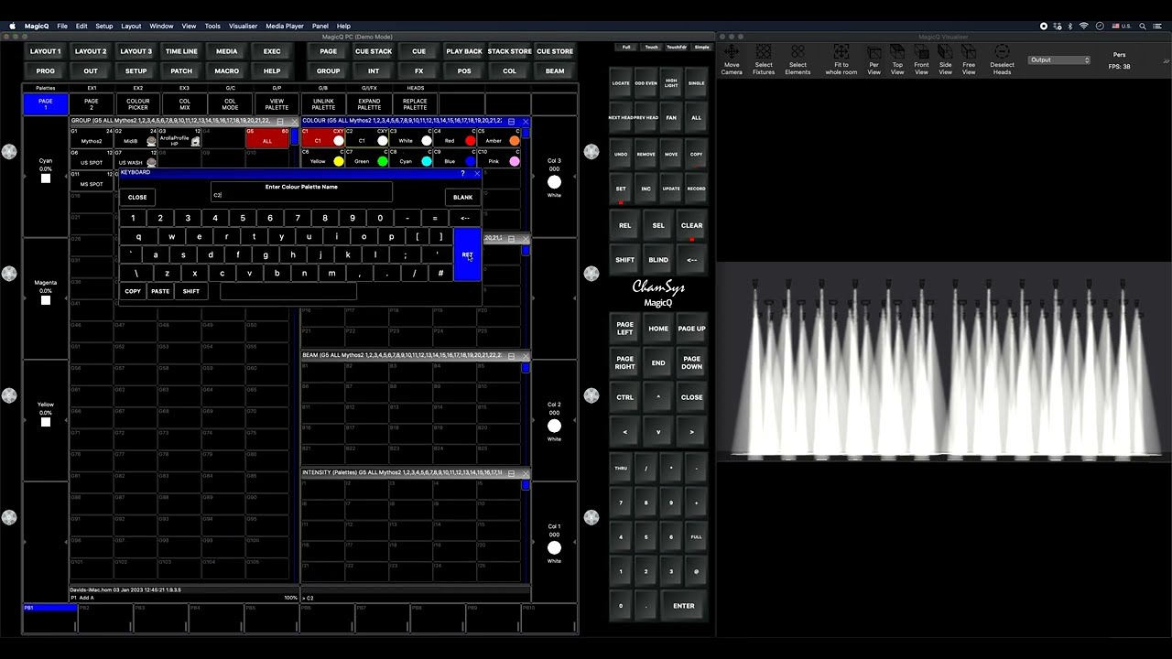The height and width of the screenshot is (659, 1172).
Task: Select group G3 ArollaProfile HP
Action: point(179,137)
